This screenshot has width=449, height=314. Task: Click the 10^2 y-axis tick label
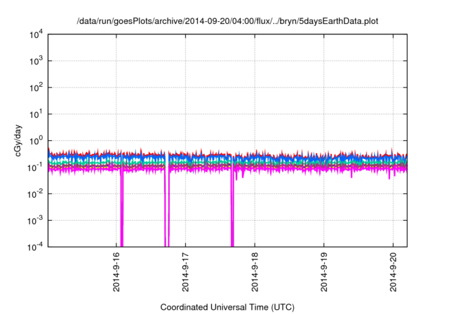point(36,88)
